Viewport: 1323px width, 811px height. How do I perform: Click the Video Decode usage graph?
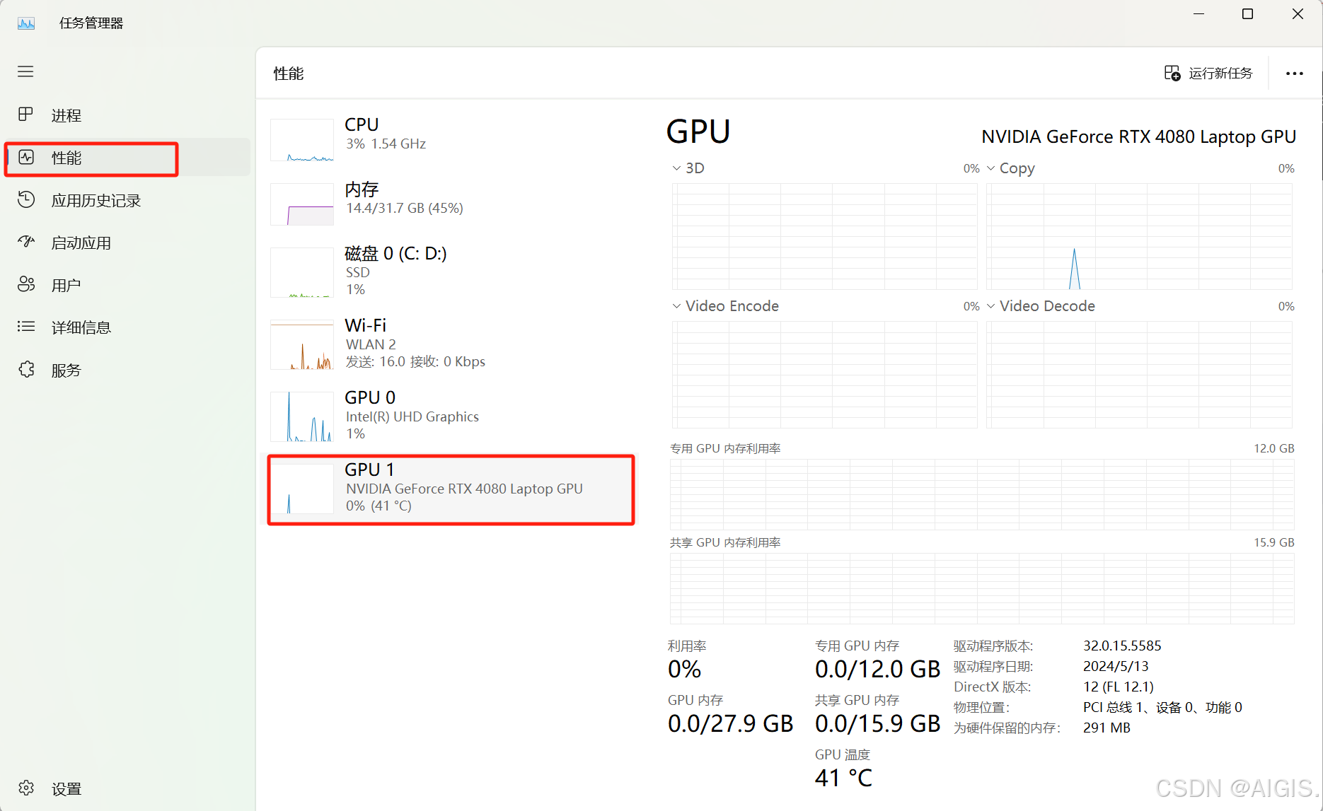pyautogui.click(x=1139, y=375)
